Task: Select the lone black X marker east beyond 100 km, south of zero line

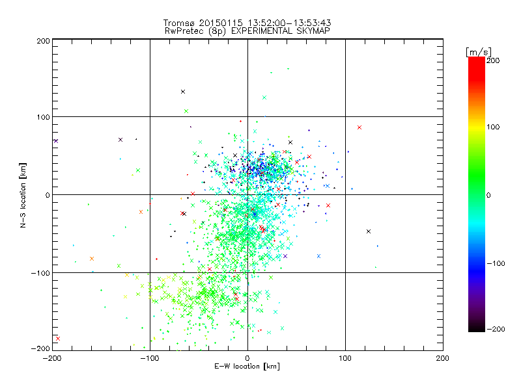Action: (x=369, y=231)
